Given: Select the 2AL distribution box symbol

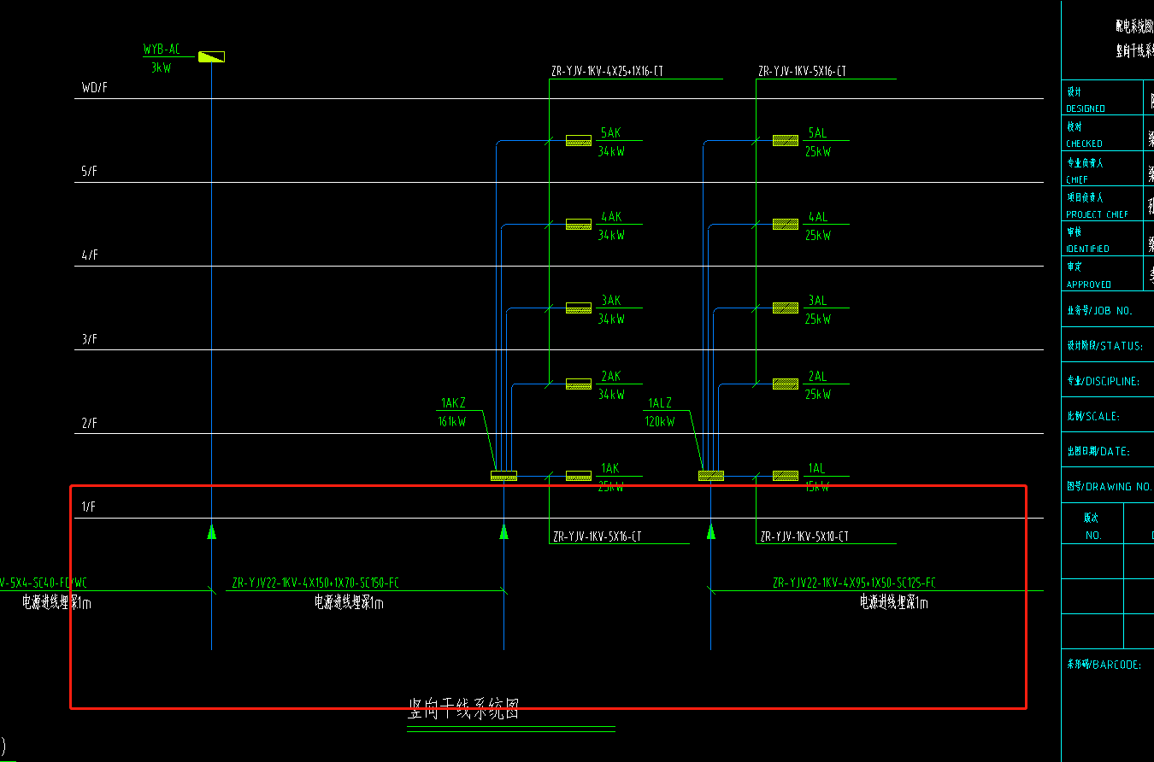Looking at the screenshot, I should [x=786, y=384].
